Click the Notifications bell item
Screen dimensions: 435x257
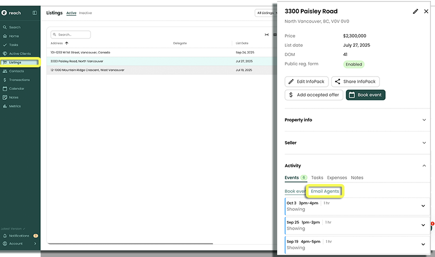[x=19, y=235]
